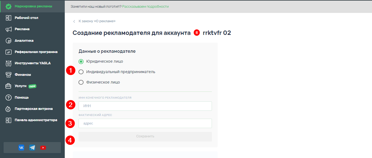Open the YouTube channel icon
Image resolution: width=372 pixels, height=158 pixels.
pyautogui.click(x=43, y=148)
